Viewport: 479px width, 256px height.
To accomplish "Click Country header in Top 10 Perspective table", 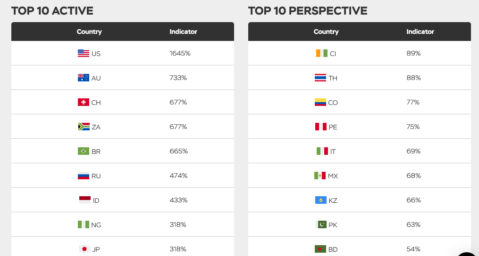I will coord(326,32).
